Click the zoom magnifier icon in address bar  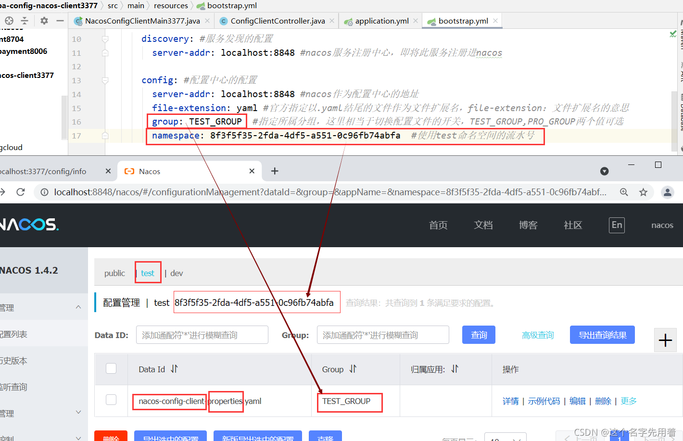[624, 192]
